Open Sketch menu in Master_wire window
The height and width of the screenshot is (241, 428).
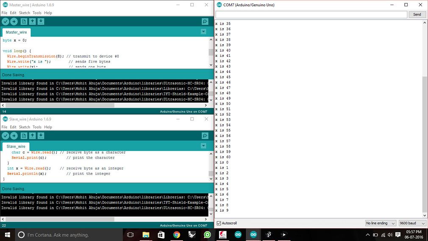pyautogui.click(x=25, y=13)
